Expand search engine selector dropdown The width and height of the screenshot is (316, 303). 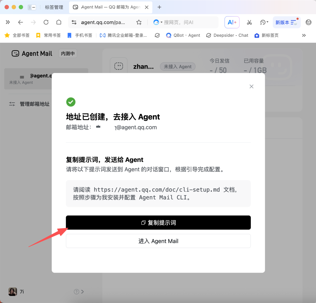tap(158, 22)
